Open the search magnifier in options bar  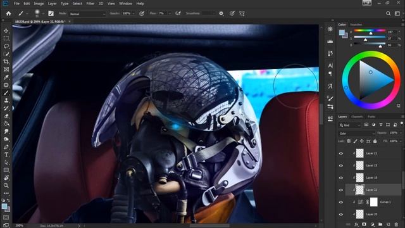coord(388,13)
